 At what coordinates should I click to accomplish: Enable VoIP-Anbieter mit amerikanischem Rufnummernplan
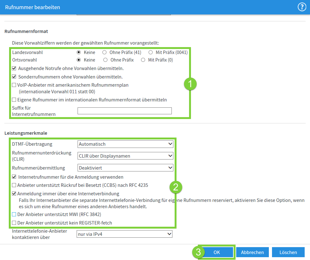(x=14, y=85)
